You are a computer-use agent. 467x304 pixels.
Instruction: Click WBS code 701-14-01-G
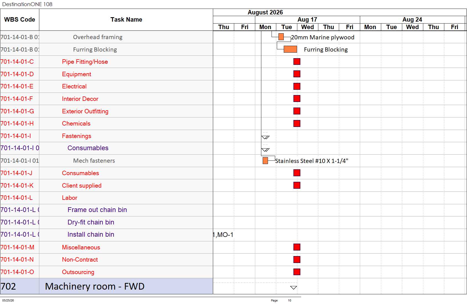[x=17, y=111]
